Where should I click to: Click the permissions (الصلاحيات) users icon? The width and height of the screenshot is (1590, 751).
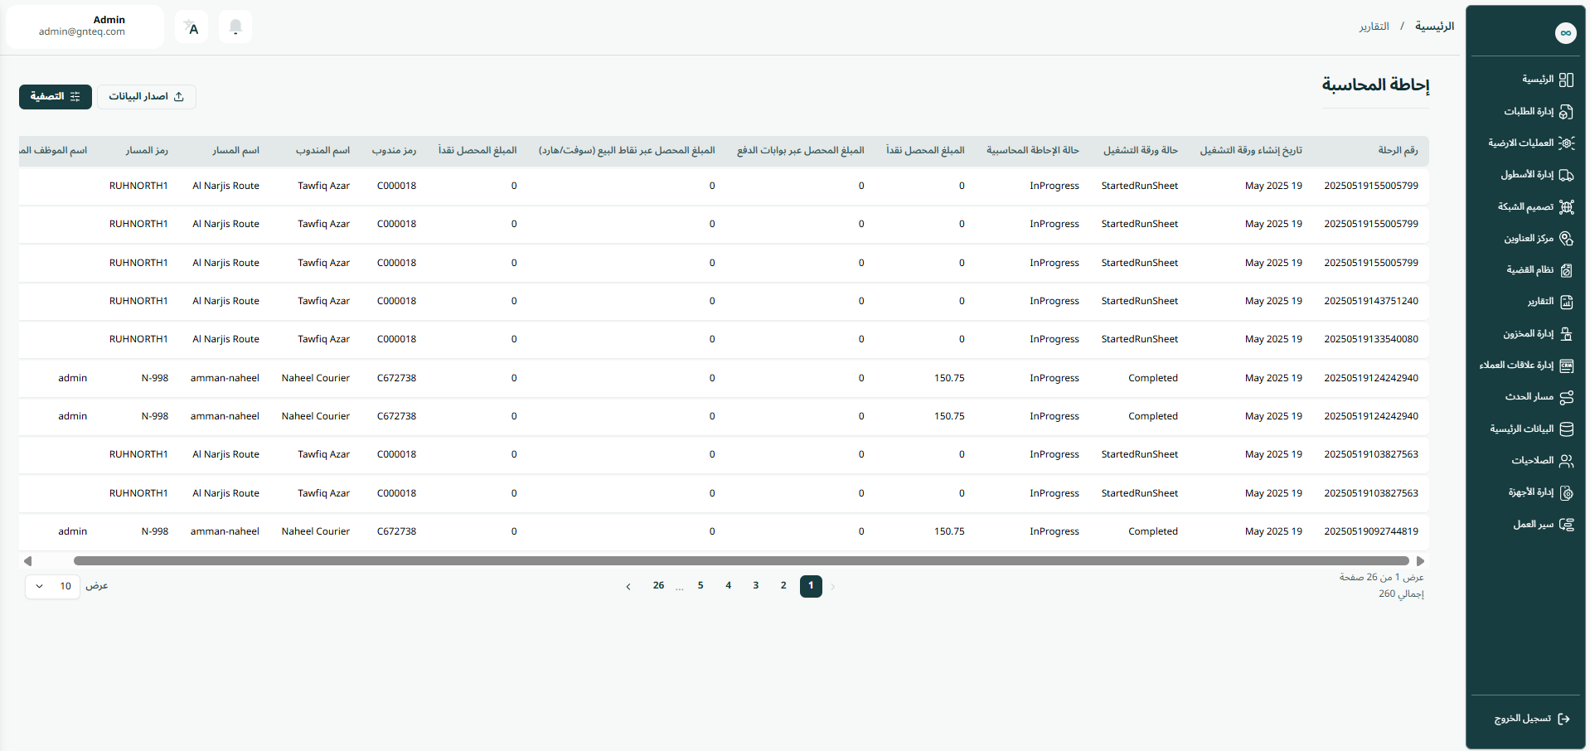[x=1566, y=461]
